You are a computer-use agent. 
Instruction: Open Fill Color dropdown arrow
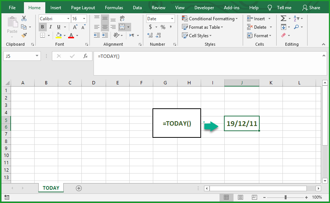(x=64, y=36)
